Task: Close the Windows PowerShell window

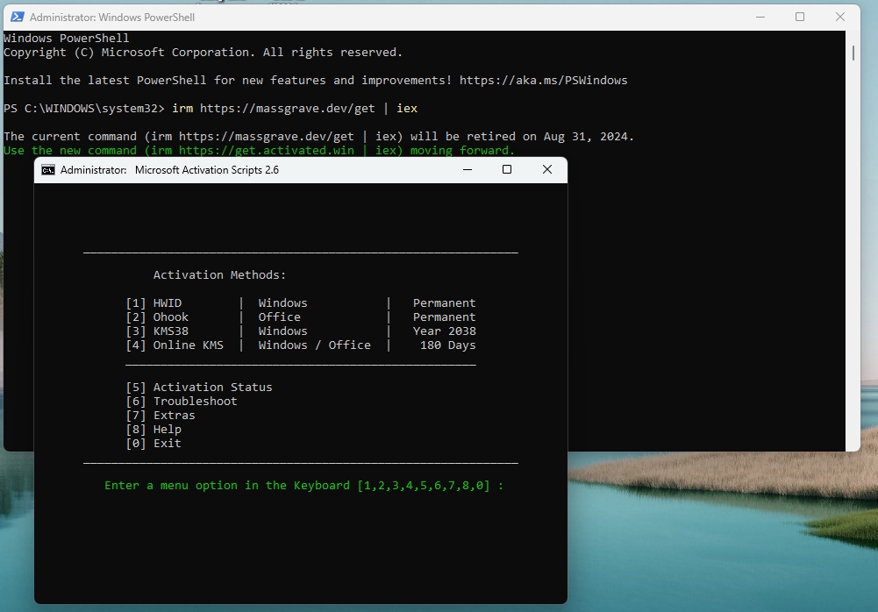Action: coord(840,17)
